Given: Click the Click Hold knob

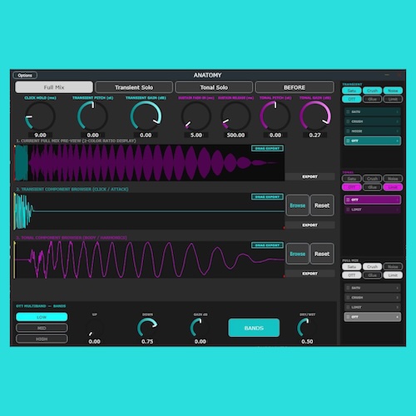Looking at the screenshot, I should click(x=40, y=116).
